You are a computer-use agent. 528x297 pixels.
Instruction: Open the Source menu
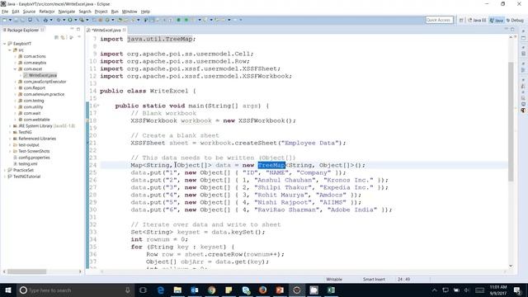[29, 12]
